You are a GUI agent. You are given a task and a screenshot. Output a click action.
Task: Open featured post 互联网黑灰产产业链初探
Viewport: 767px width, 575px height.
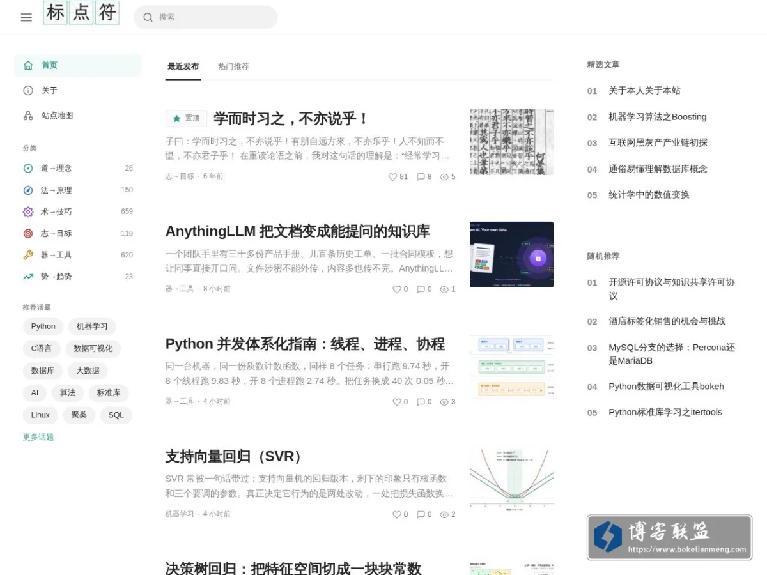tap(658, 142)
